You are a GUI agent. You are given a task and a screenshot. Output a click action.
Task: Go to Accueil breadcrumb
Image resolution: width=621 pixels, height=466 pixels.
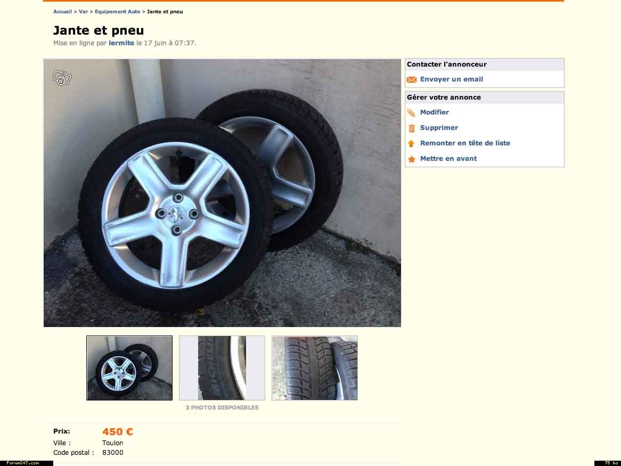(62, 12)
